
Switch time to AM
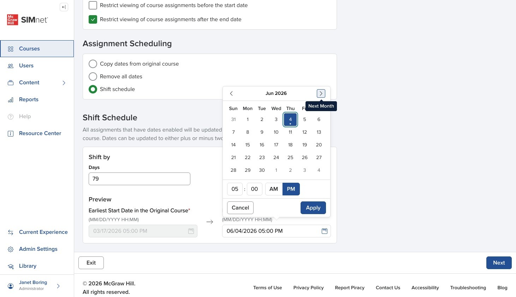[x=274, y=189]
